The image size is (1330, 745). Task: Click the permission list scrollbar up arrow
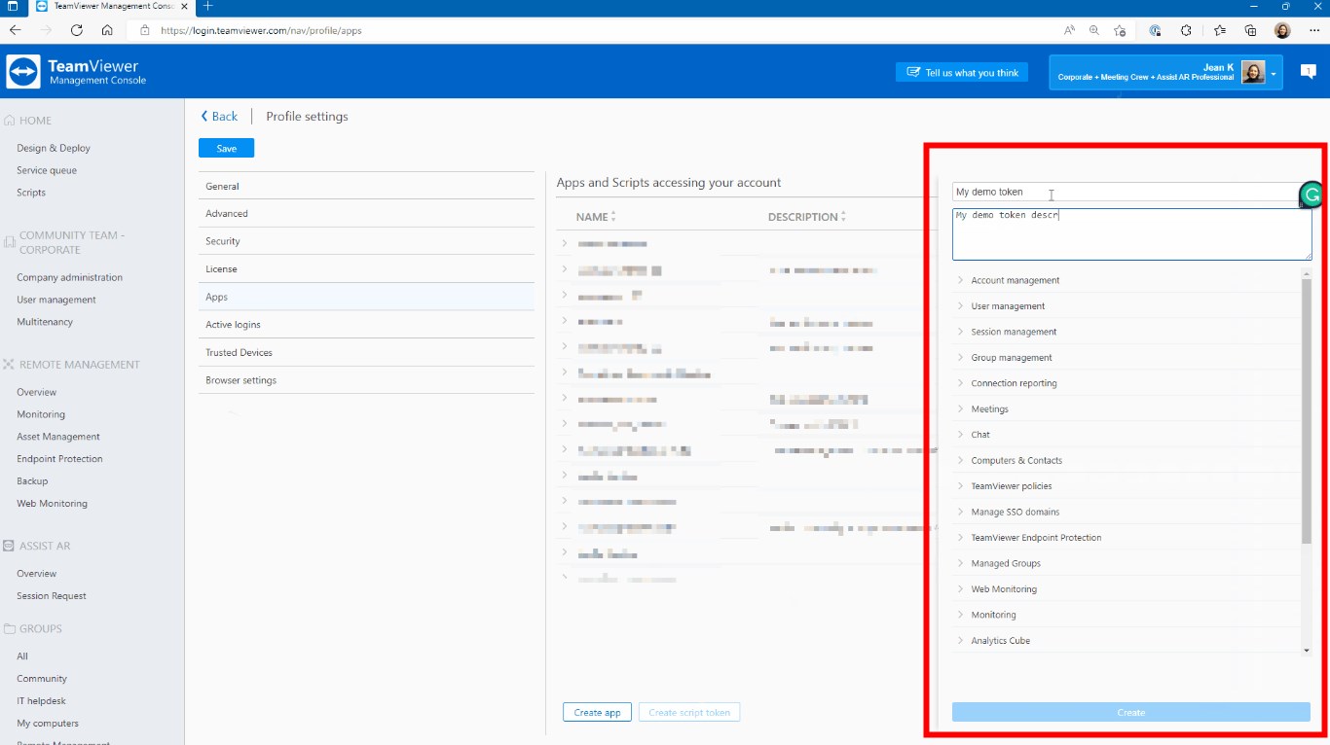point(1307,273)
